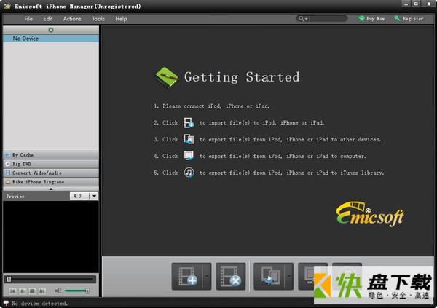437x308 pixels.
Task: Click the green notebook Getting Started icon
Action: pyautogui.click(x=166, y=77)
